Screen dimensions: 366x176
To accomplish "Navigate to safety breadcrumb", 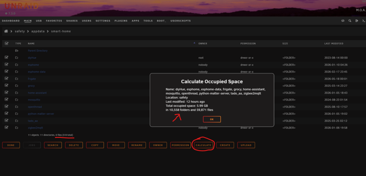I will (x=20, y=31).
